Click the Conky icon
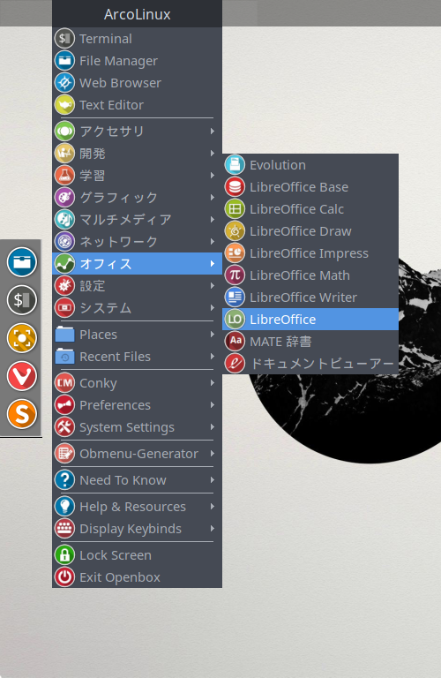The image size is (441, 678). coord(64,382)
